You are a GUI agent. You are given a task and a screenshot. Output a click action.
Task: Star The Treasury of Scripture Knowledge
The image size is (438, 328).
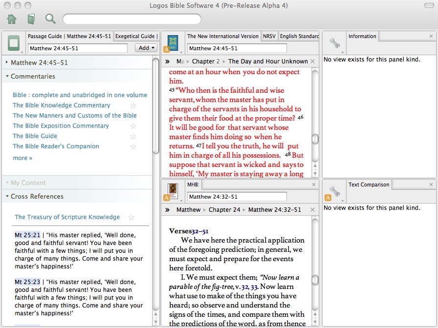point(131,217)
